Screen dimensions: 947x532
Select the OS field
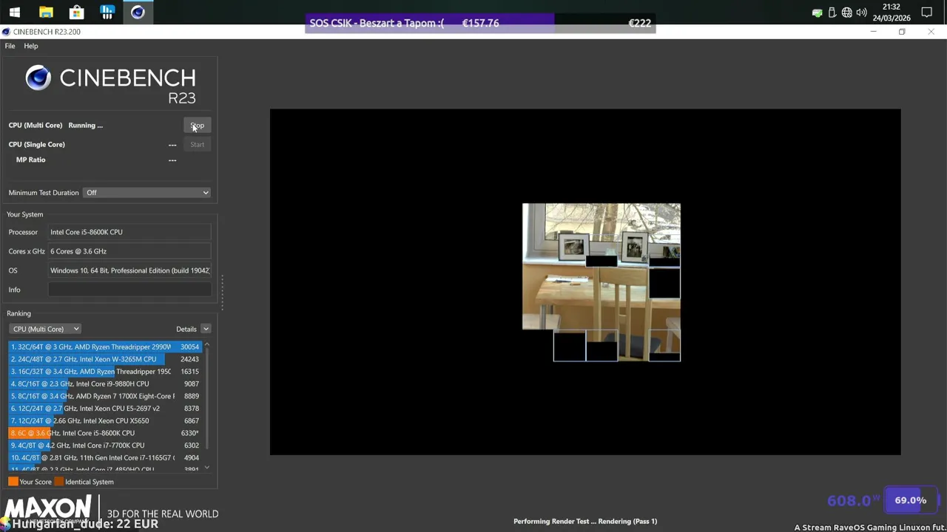[x=129, y=270]
